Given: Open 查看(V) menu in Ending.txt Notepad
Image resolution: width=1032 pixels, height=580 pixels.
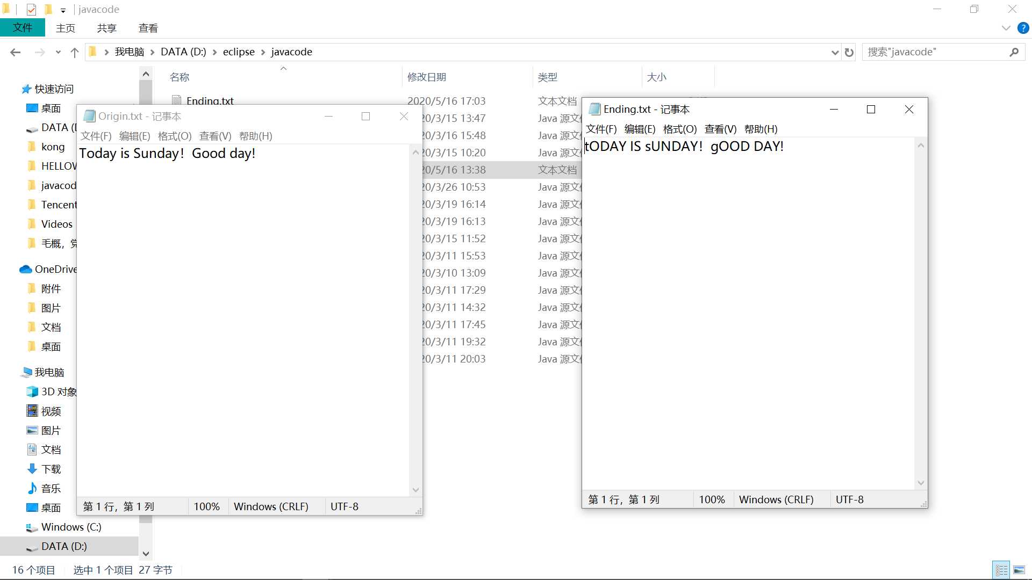Looking at the screenshot, I should click(720, 129).
